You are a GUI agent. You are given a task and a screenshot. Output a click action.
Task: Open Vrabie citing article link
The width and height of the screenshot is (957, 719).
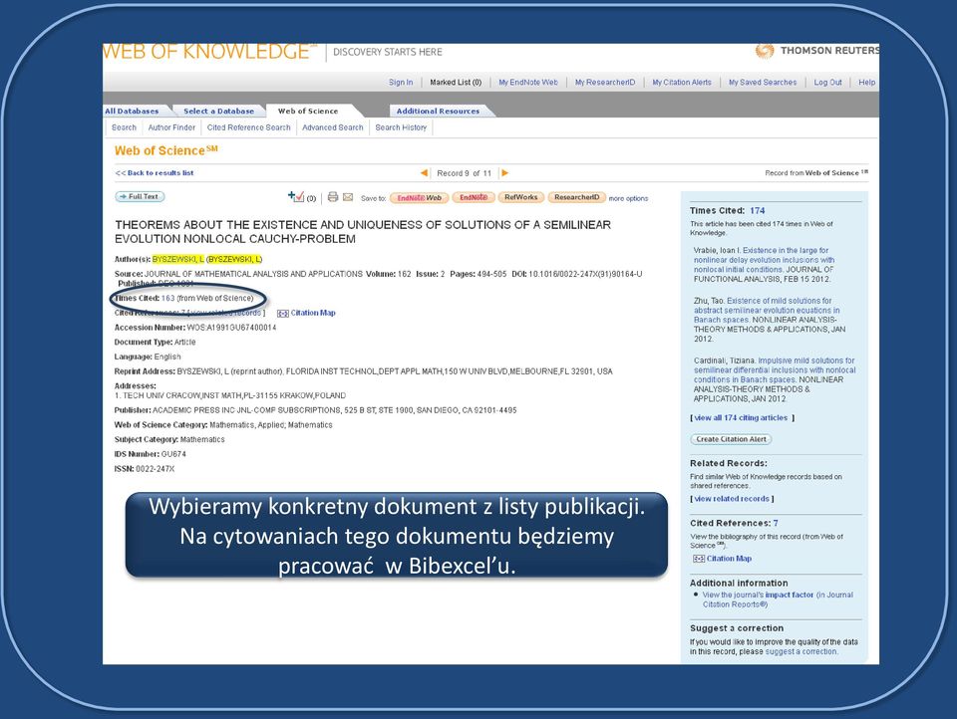pyautogui.click(x=765, y=260)
